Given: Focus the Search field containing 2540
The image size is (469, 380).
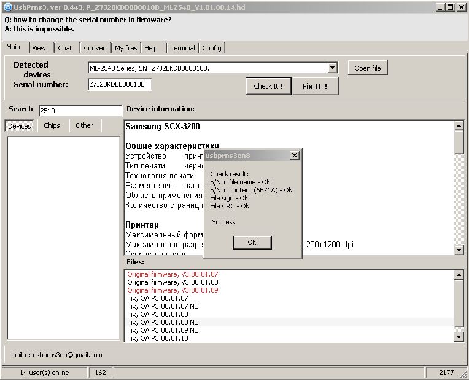Looking at the screenshot, I should [80, 111].
